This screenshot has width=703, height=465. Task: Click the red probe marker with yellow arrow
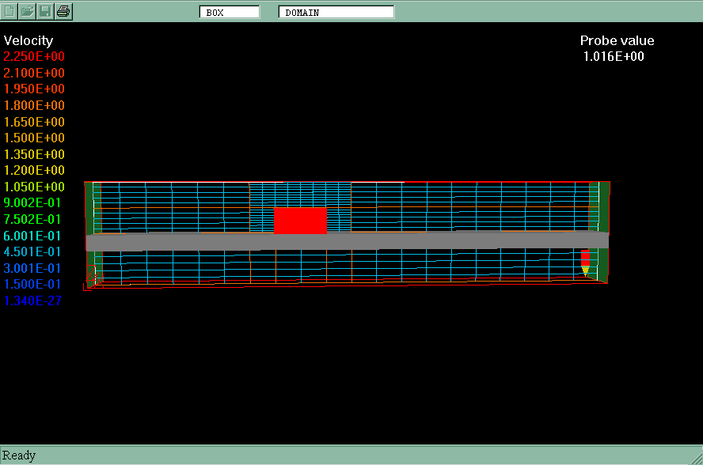585,263
